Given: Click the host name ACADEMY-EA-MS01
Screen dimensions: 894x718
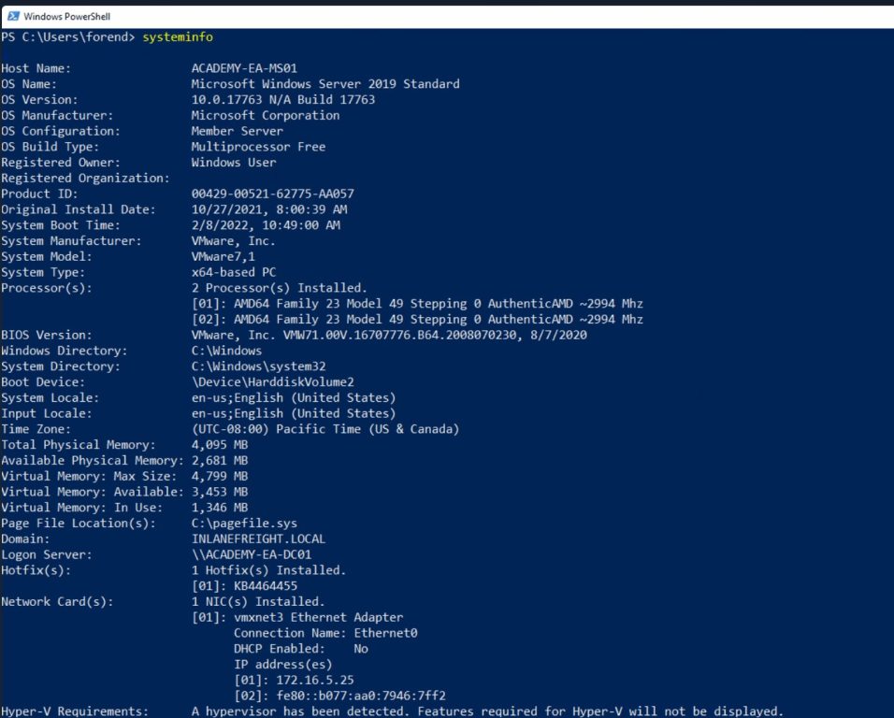Looking at the screenshot, I should point(244,68).
